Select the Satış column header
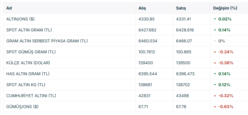Image resolution: width=248 pixels, height=115 pixels. [x=181, y=8]
